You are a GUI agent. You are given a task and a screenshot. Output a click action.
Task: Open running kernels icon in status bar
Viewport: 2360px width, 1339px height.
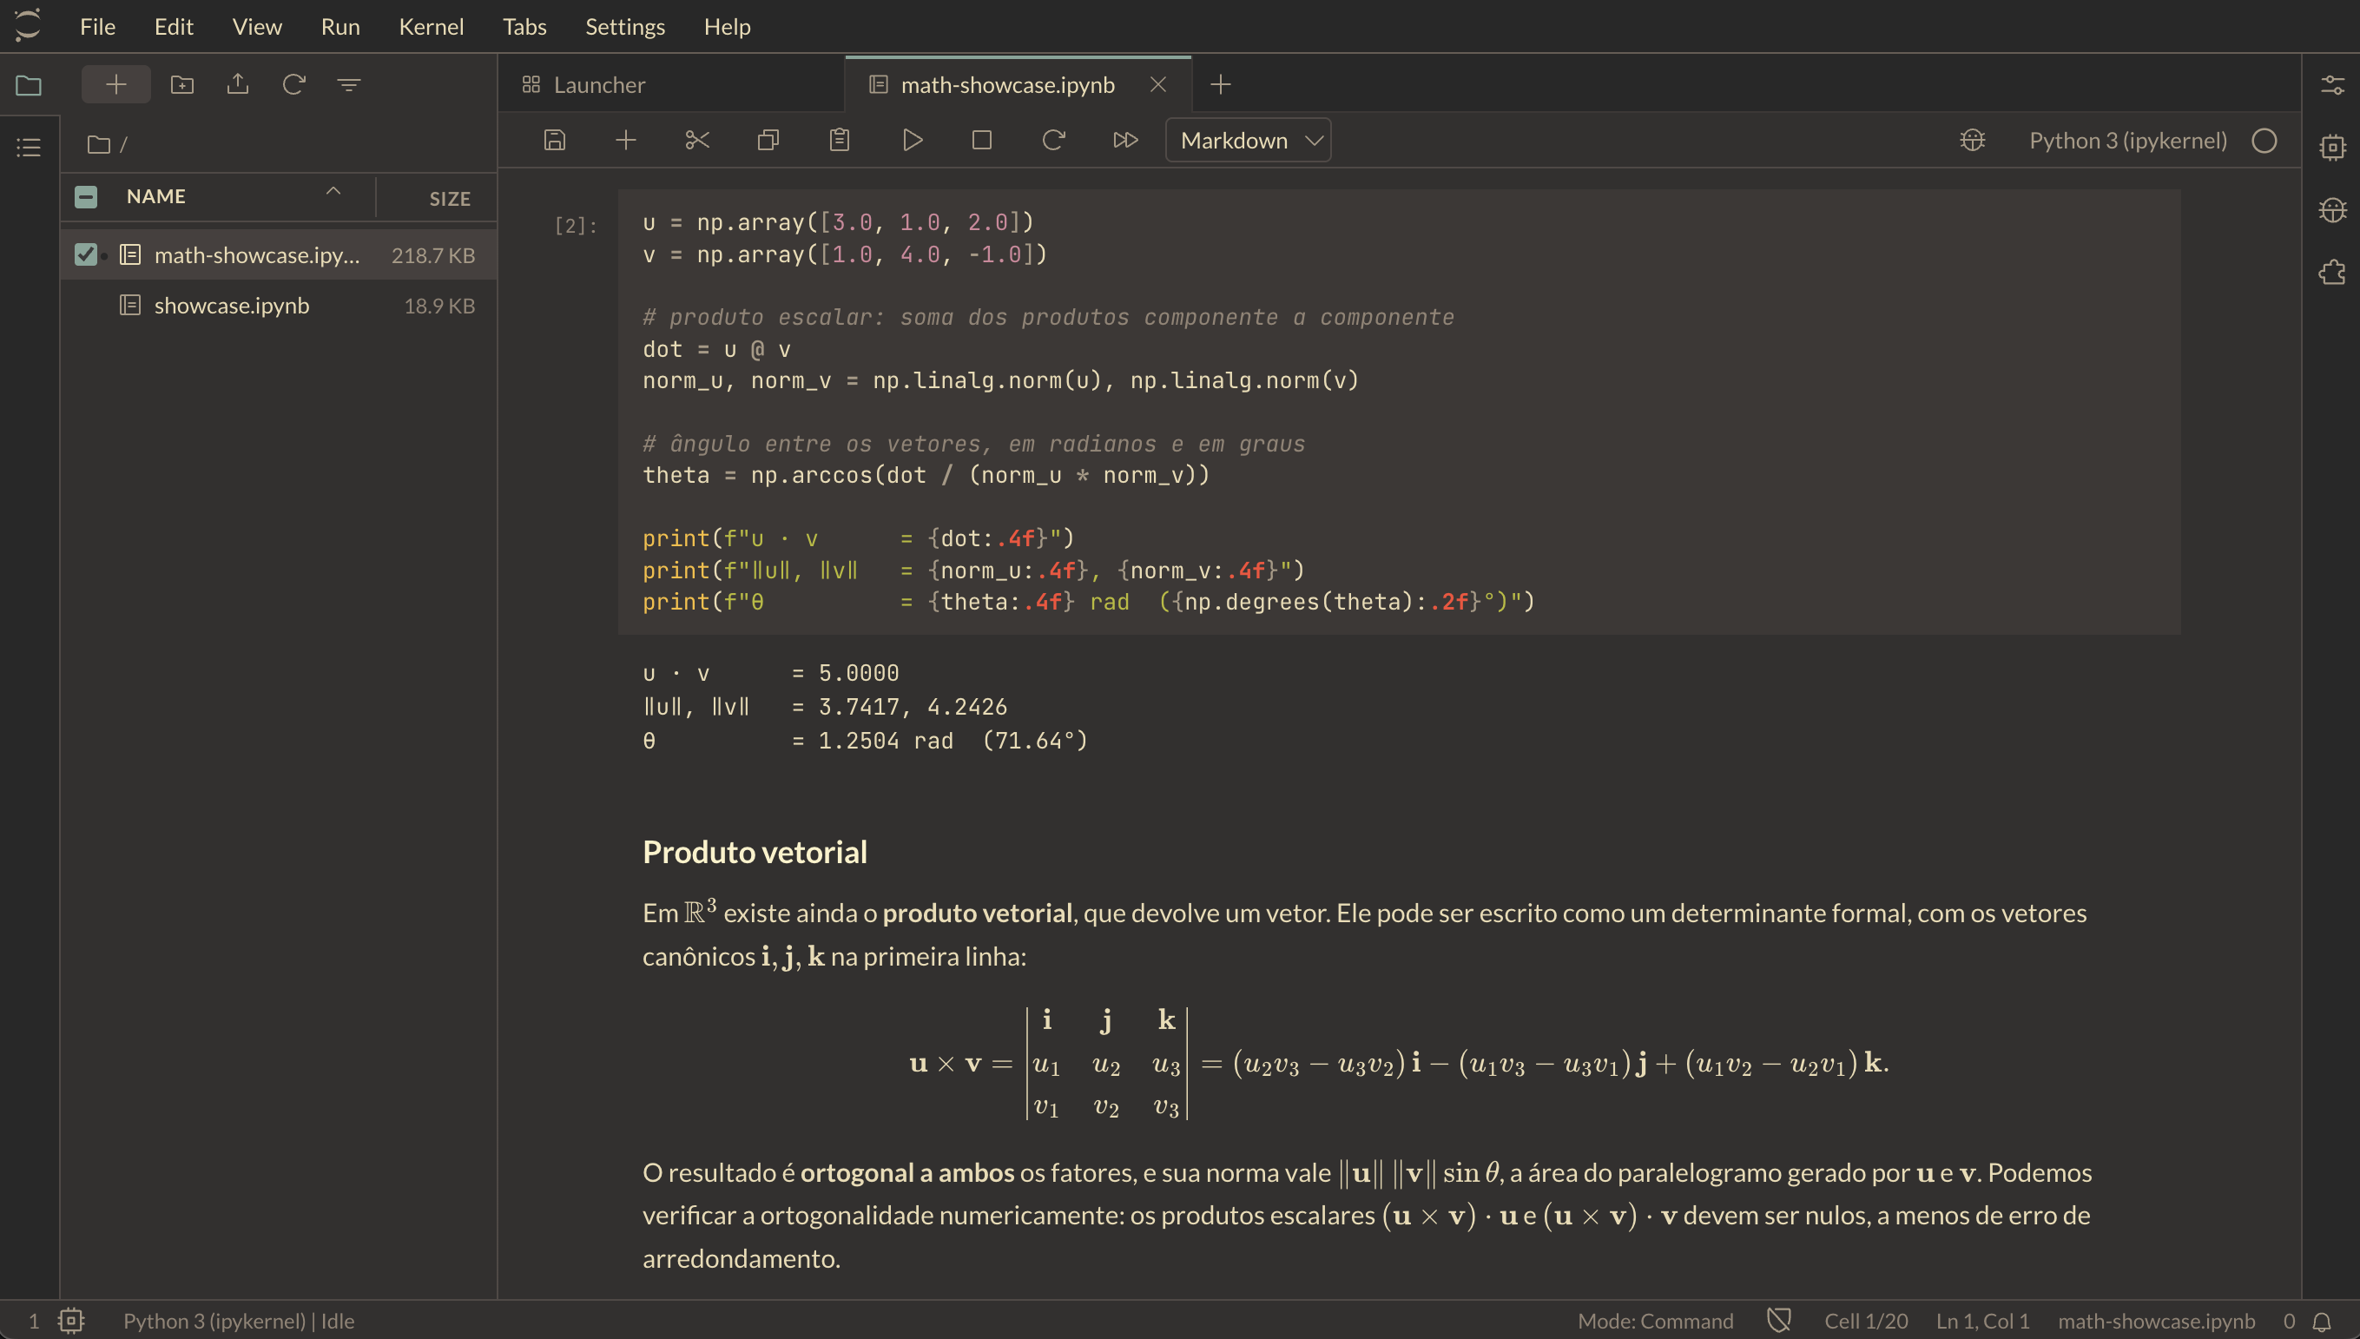71,1321
